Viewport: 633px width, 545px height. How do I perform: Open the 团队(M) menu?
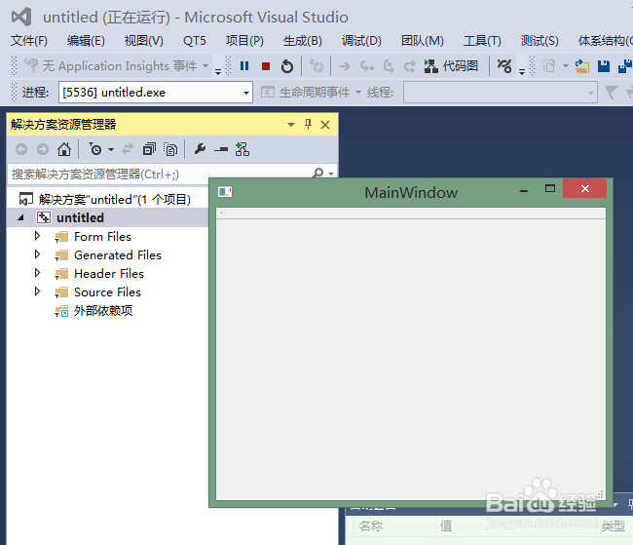pos(423,41)
